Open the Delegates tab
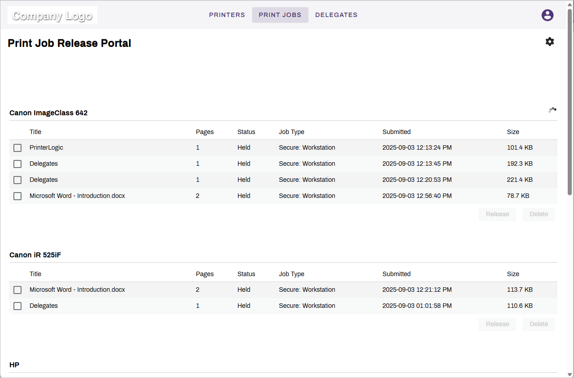The image size is (574, 378). tap(336, 15)
